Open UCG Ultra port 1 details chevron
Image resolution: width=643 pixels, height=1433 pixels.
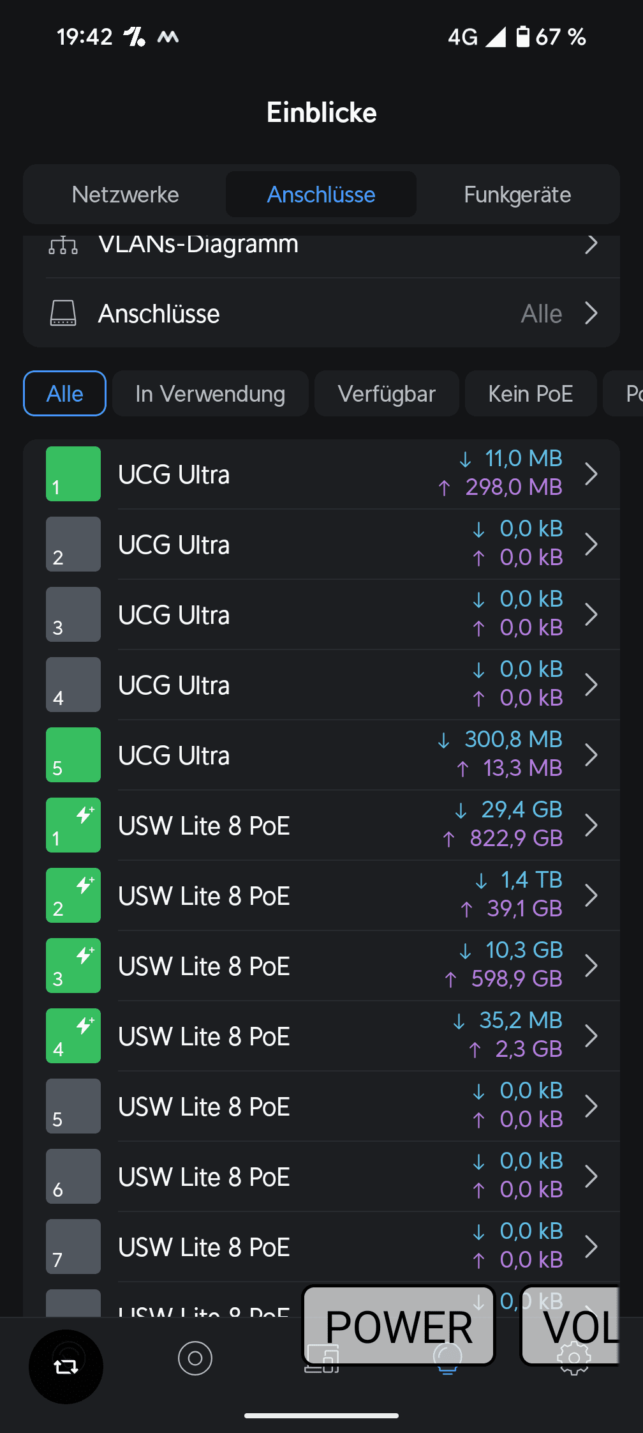591,474
